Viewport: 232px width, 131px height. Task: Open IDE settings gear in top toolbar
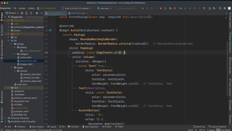point(225,8)
